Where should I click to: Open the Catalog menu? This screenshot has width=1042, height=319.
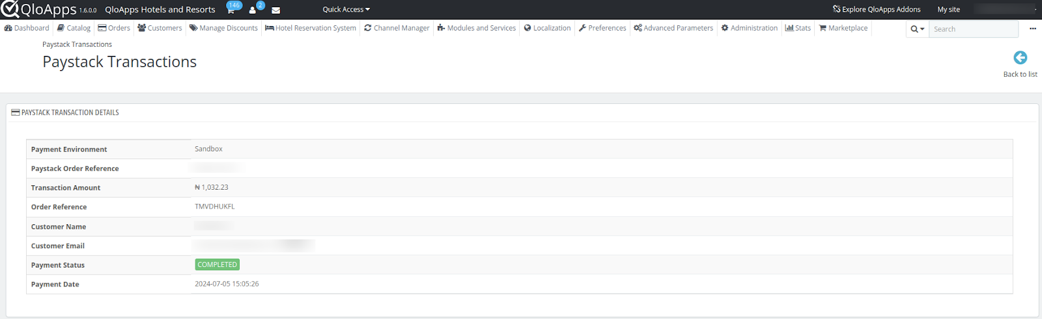click(x=74, y=28)
